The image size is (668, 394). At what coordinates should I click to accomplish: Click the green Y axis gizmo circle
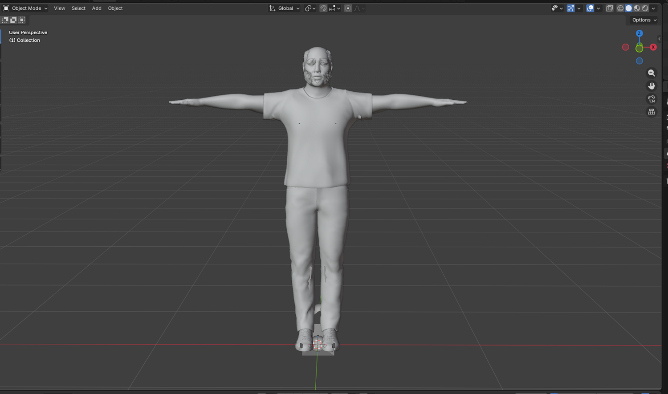point(639,48)
